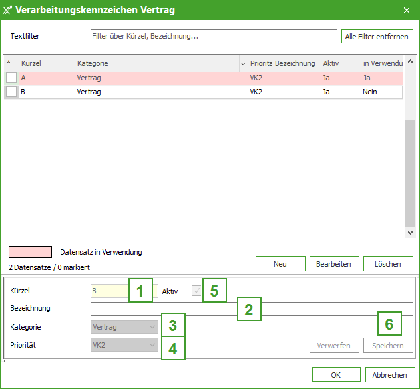Click the sort arrow beside Kategorie column
Viewport: 420px width, 389px height.
[243, 63]
